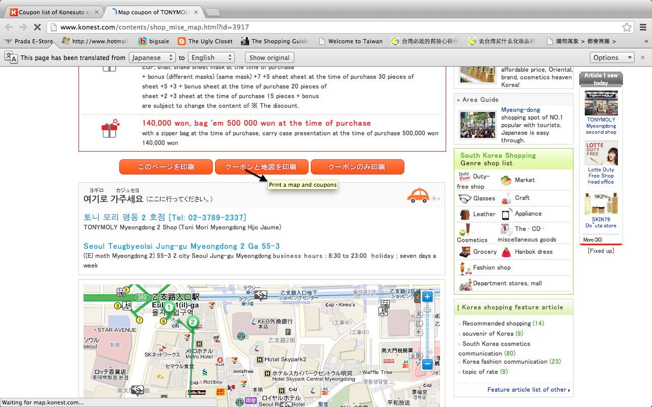652x407 pixels.
Task: Click the Duty-free shop genre icon
Action: pyautogui.click(x=464, y=177)
